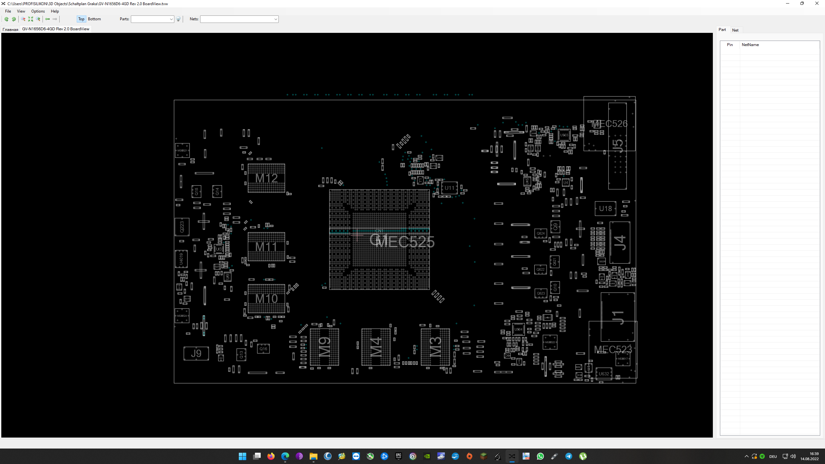Open the View menu
Viewport: 825px width, 464px height.
point(21,11)
